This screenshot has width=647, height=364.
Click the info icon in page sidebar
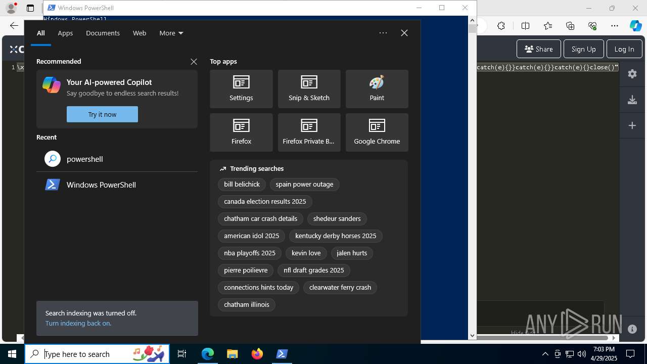tap(632, 329)
